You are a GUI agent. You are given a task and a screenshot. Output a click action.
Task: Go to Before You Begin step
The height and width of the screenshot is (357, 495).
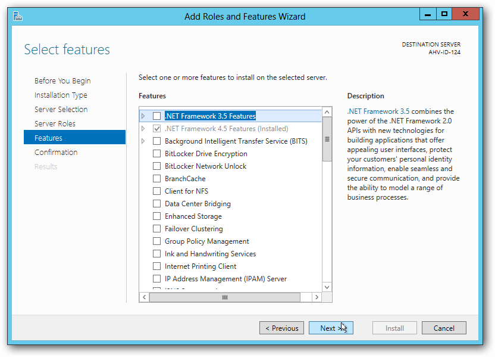coord(62,80)
